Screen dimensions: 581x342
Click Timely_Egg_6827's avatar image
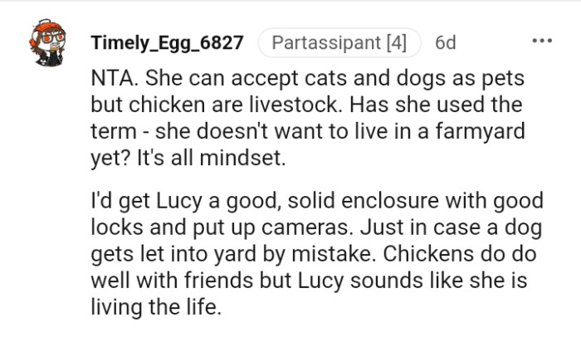(x=48, y=43)
